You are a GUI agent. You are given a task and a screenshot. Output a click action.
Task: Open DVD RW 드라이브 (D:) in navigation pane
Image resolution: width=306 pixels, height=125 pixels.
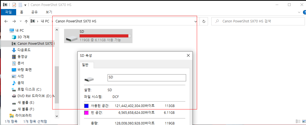point(36,96)
